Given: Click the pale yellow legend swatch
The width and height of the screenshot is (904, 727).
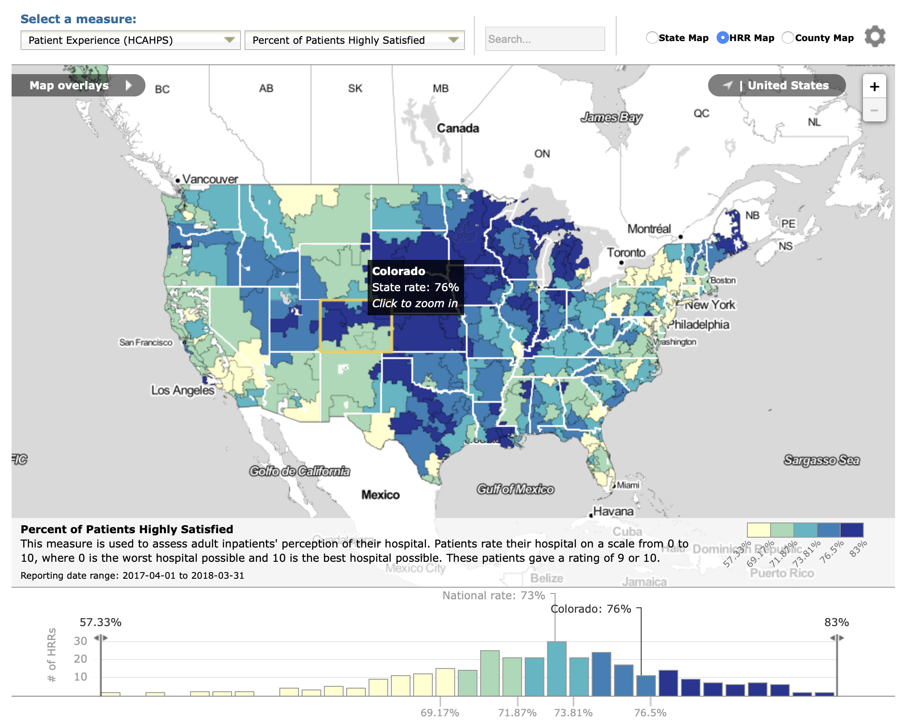Looking at the screenshot, I should coord(759,530).
